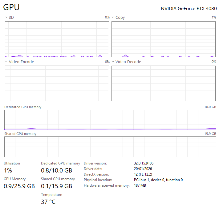The image size is (219, 207).
Task: Open the 3D engine dropdown chevron
Action: click(x=6, y=18)
